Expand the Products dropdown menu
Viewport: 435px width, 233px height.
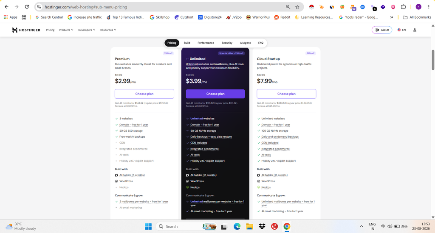click(66, 30)
